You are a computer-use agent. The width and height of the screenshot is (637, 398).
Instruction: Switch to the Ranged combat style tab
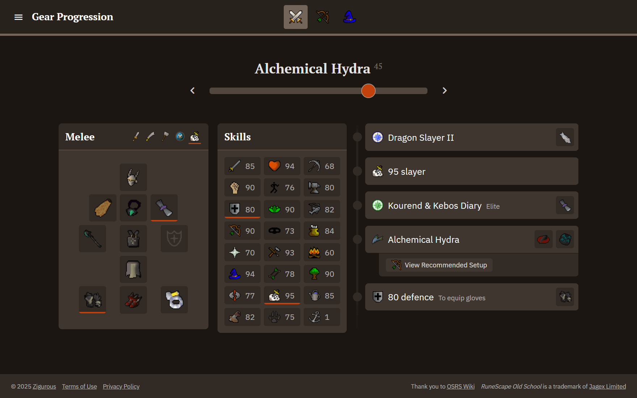(x=322, y=17)
